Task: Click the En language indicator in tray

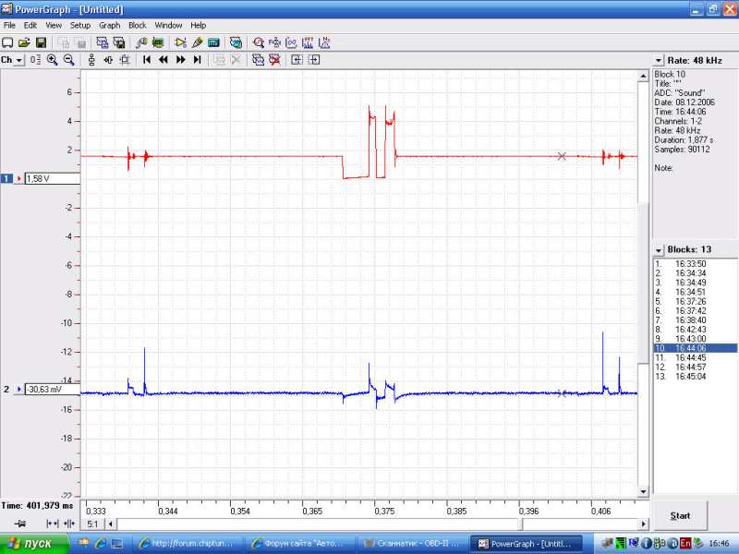Action: click(x=684, y=544)
